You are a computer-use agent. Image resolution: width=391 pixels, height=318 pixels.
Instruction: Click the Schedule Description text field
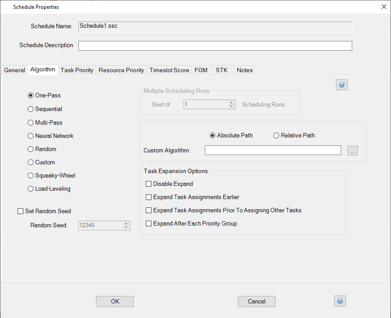215,46
